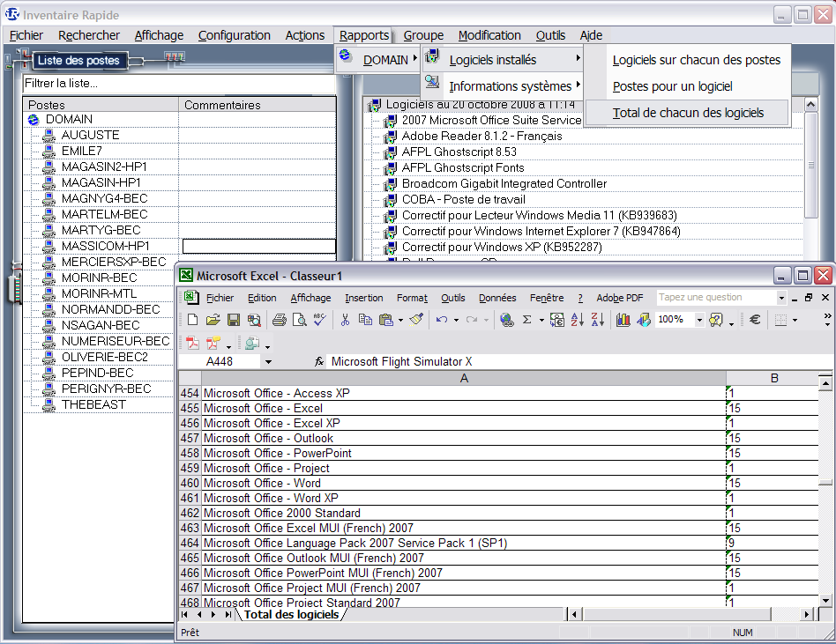The image size is (836, 644).
Task: Click the fx insert function icon
Action: click(319, 362)
